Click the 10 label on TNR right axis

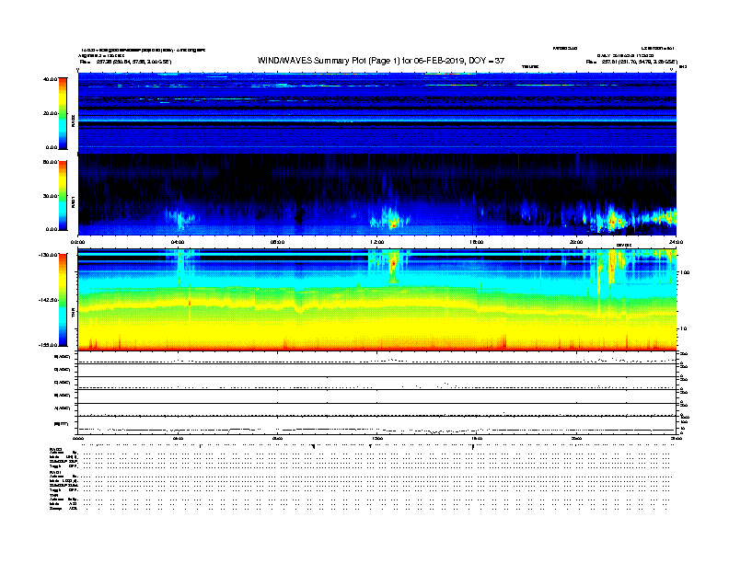coord(683,329)
